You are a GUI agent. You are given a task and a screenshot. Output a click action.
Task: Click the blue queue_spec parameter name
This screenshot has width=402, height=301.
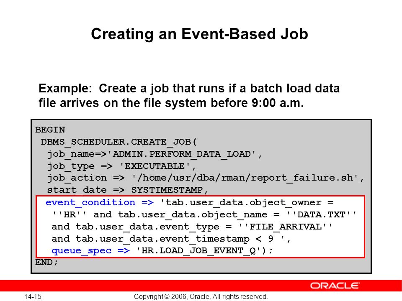pos(82,250)
